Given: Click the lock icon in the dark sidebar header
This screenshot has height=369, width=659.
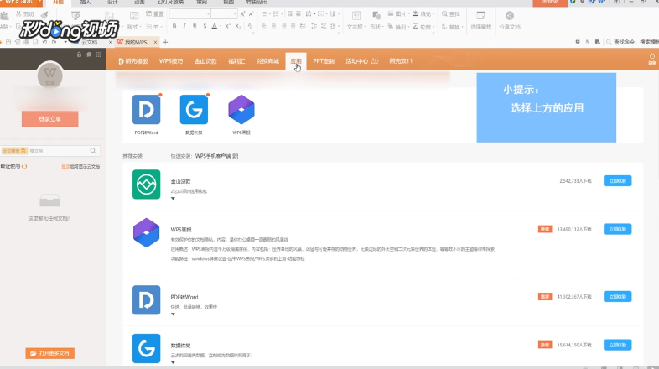Looking at the screenshot, I should (x=79, y=55).
